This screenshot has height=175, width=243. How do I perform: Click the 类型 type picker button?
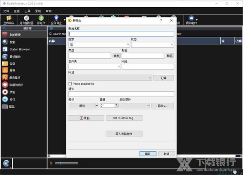[117, 56]
